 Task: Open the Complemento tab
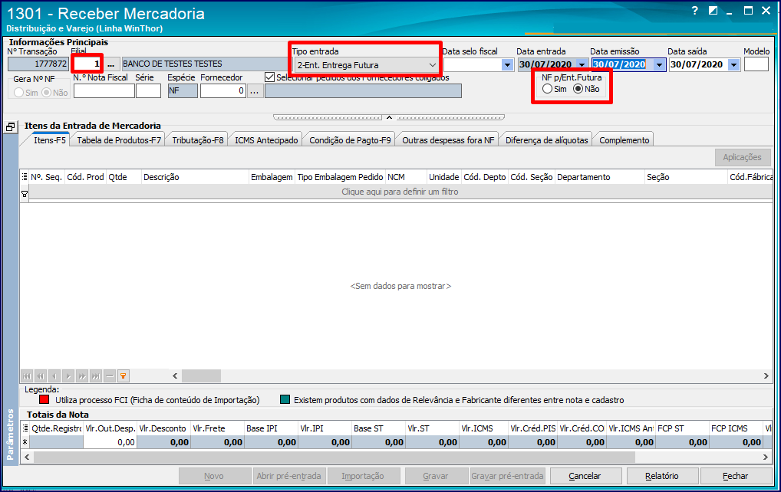click(624, 140)
